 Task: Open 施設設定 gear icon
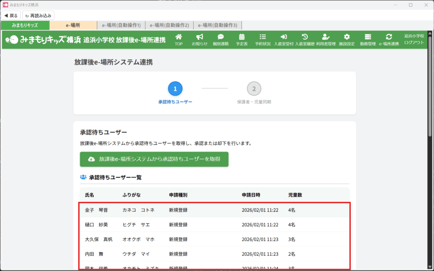coord(347,37)
